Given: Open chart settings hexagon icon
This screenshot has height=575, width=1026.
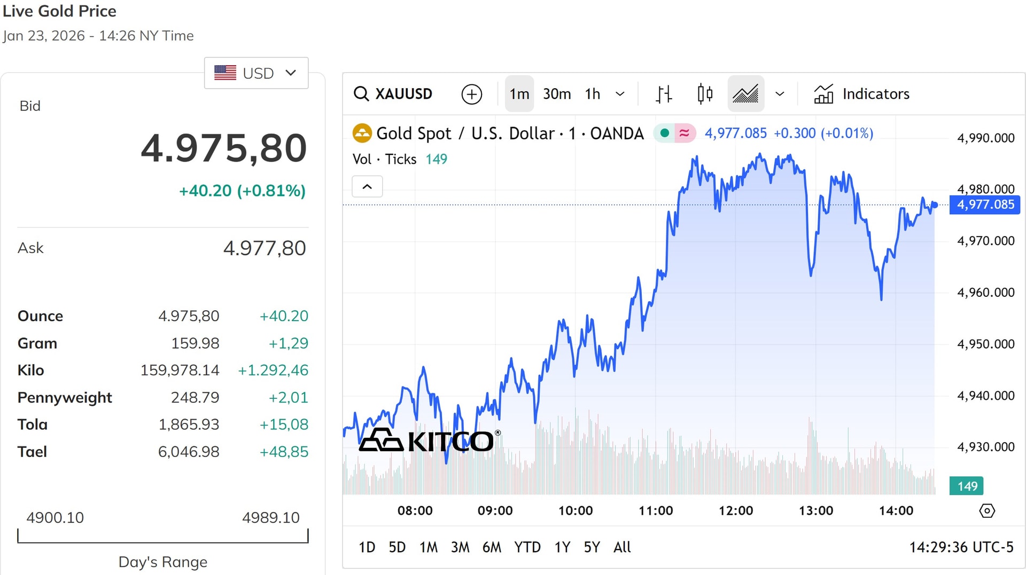Looking at the screenshot, I should 986,511.
